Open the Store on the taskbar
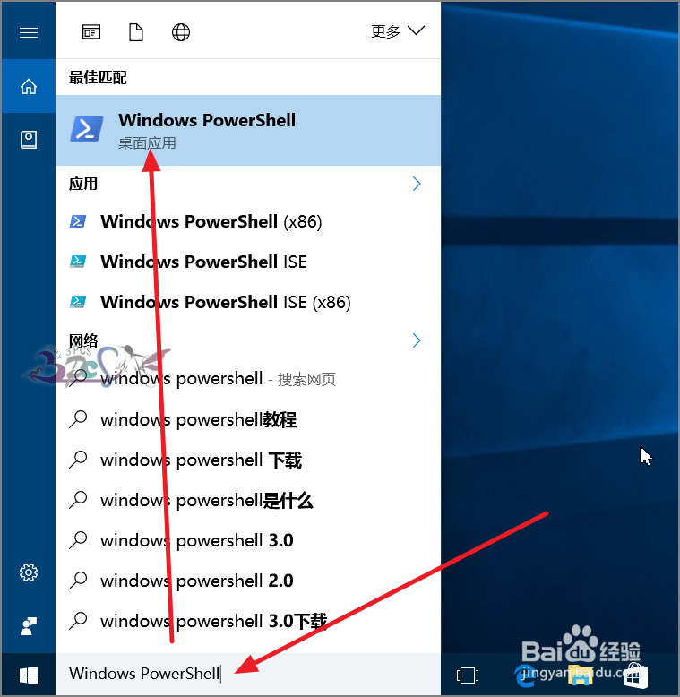The image size is (680, 697). coord(635,675)
